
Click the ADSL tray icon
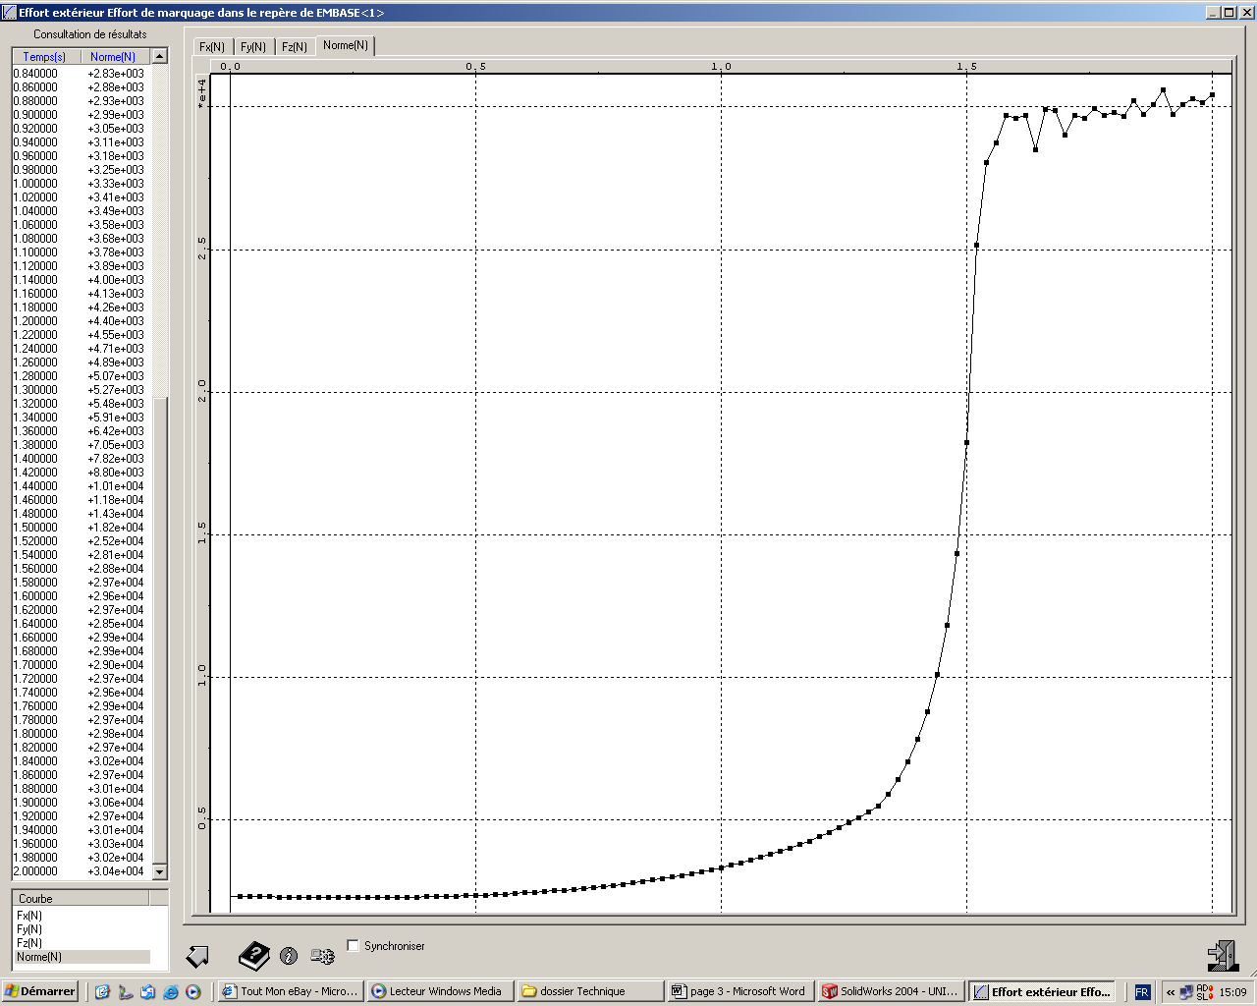(1205, 992)
